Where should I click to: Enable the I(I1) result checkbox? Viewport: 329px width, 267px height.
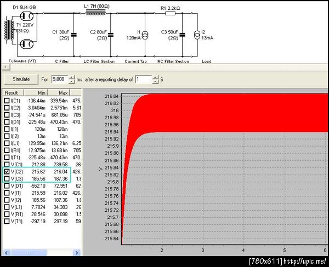tap(7, 129)
